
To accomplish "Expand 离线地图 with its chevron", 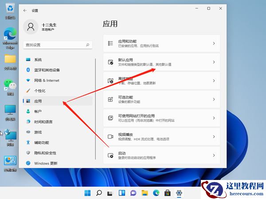I will pos(214,81).
